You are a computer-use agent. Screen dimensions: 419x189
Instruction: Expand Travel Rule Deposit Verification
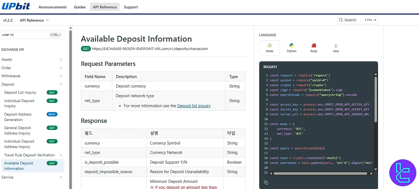(61, 155)
